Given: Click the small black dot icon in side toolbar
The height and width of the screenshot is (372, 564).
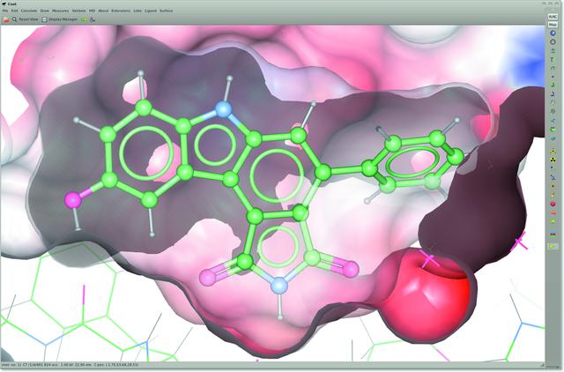Looking at the screenshot, I should pyautogui.click(x=553, y=77).
